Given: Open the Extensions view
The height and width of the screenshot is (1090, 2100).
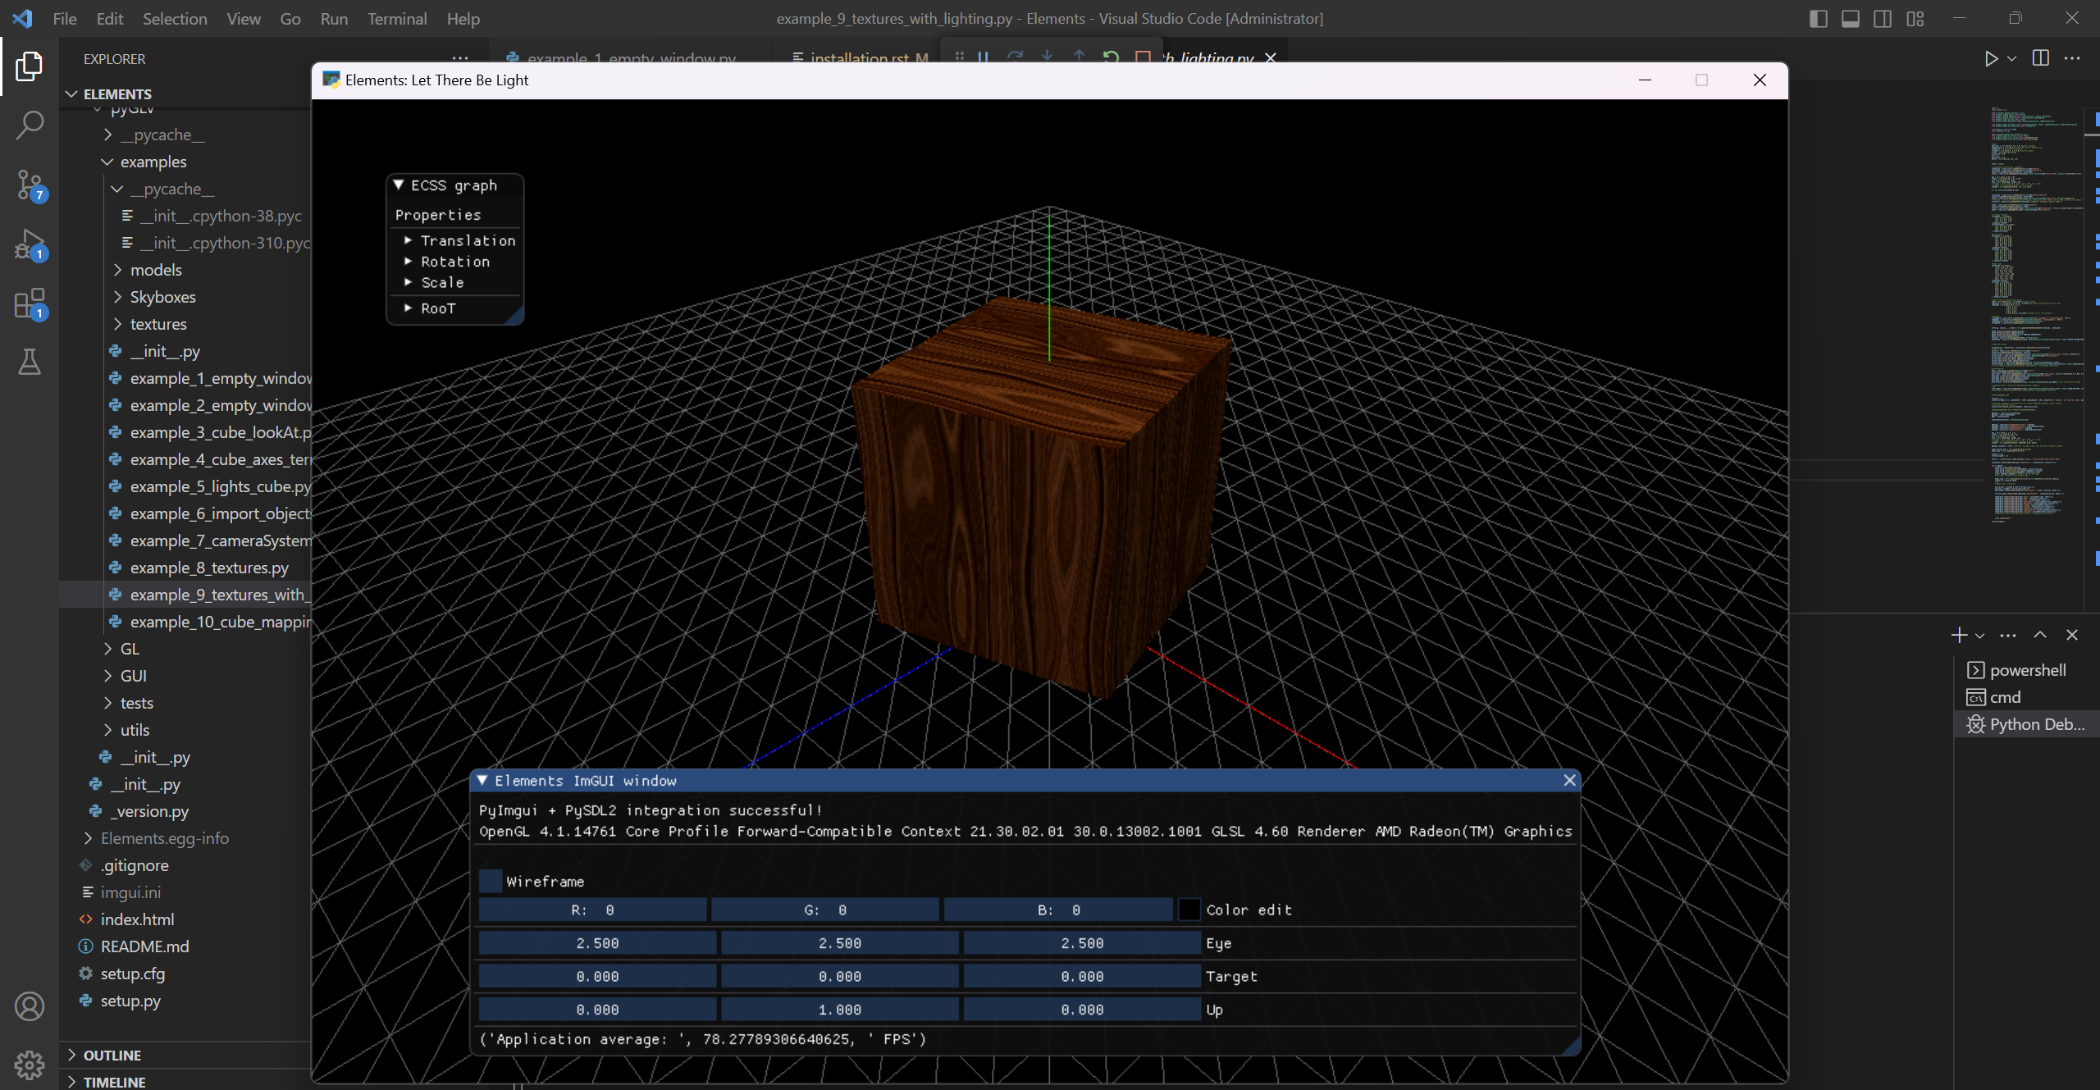Looking at the screenshot, I should click(30, 303).
